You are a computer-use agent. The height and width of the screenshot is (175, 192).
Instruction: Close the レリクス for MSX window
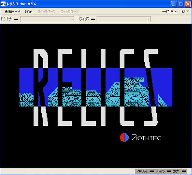coord(188,4)
